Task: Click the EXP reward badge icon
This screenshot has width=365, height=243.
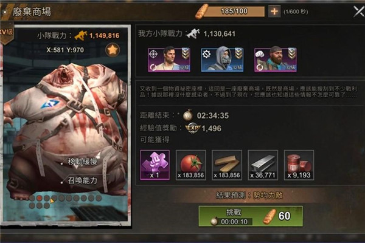Action: point(193,128)
